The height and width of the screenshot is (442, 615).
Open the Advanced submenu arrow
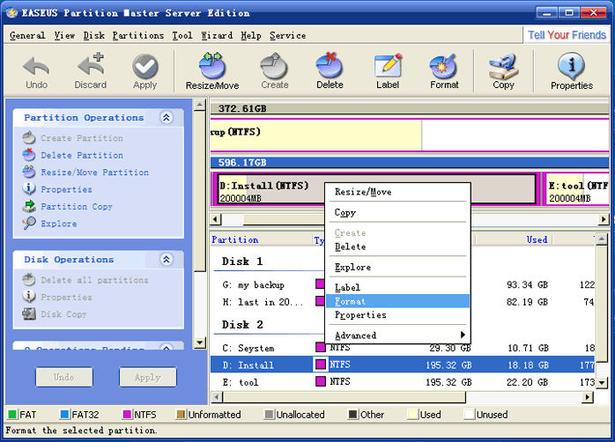(463, 335)
